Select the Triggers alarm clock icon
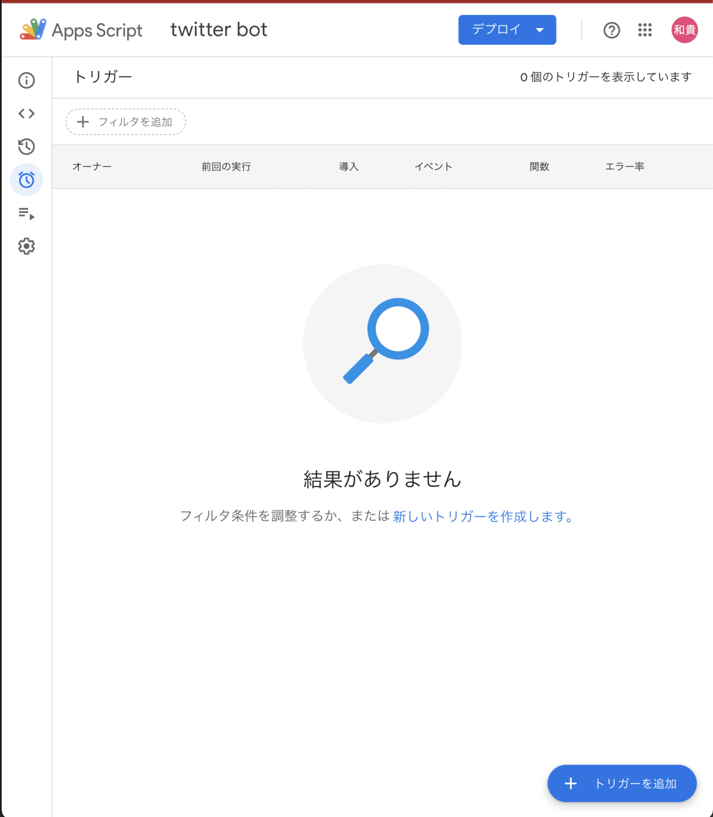Screen dimensions: 713x817 (26, 180)
